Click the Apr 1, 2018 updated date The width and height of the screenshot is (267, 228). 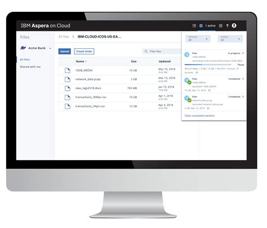[x=166, y=96]
